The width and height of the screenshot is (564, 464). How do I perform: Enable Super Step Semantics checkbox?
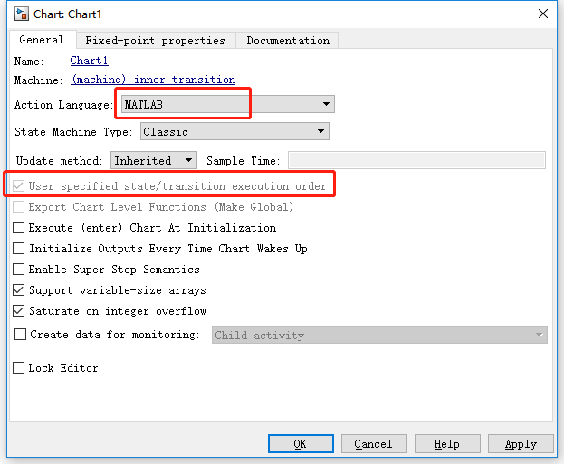pos(19,270)
